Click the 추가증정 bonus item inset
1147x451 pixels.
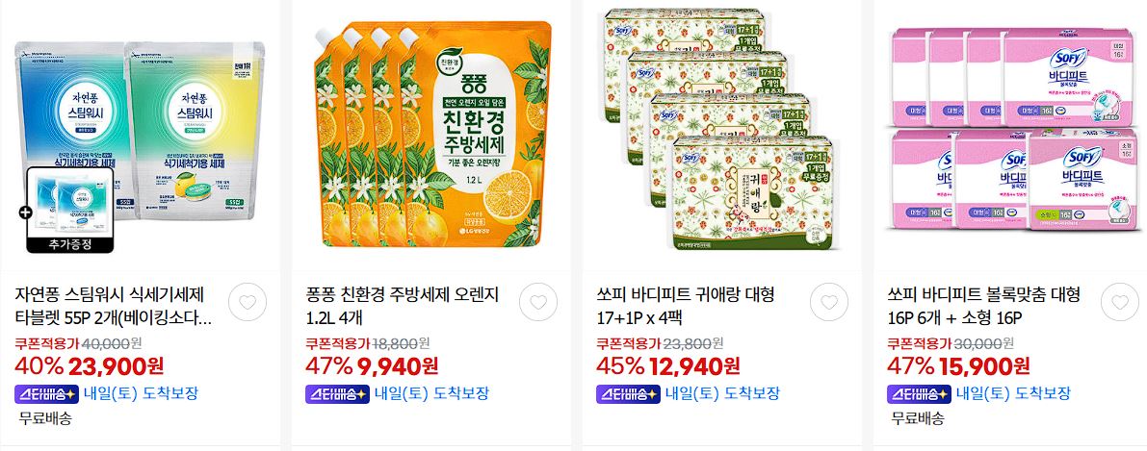(x=70, y=211)
